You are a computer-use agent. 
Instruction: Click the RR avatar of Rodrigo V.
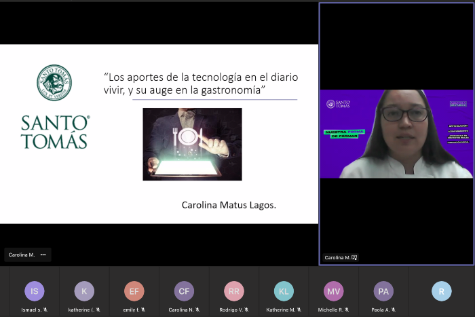pos(234,291)
